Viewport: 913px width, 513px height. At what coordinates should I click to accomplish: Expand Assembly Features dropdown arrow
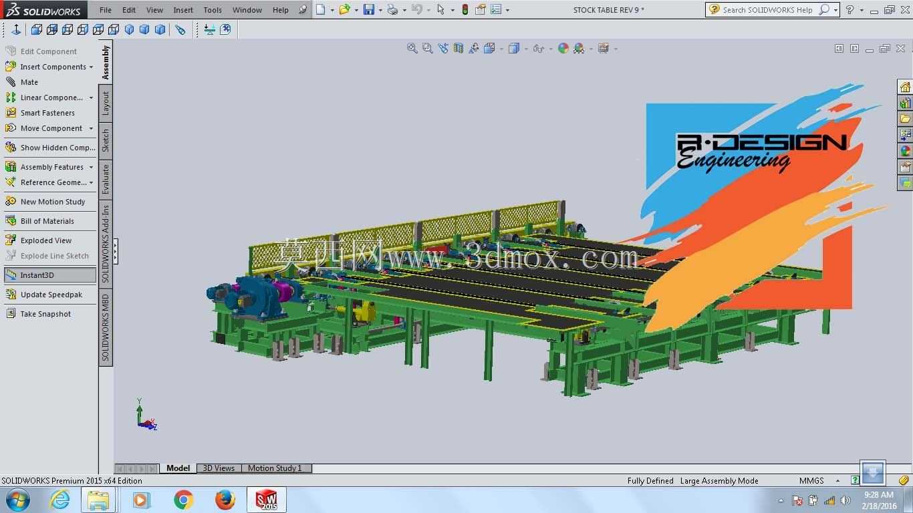click(91, 168)
